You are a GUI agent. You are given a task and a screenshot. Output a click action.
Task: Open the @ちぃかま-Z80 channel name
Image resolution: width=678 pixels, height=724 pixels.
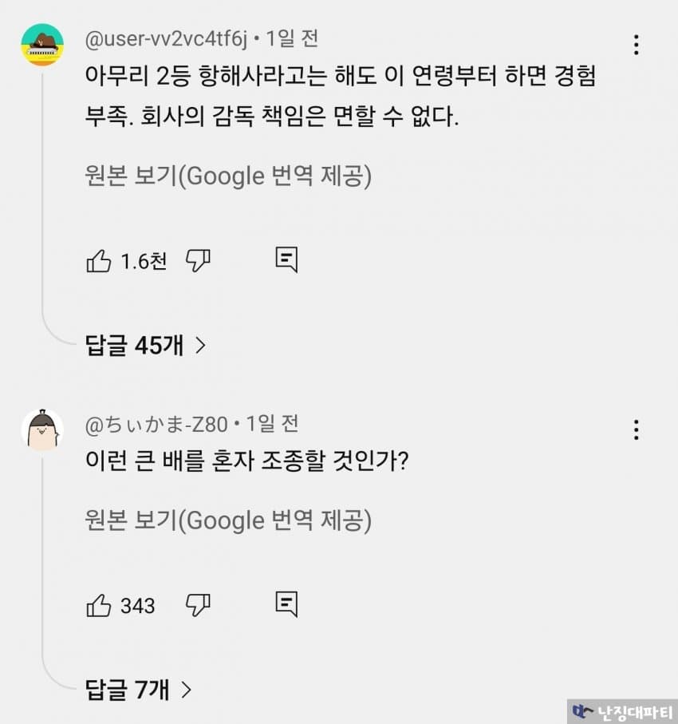[x=156, y=423]
